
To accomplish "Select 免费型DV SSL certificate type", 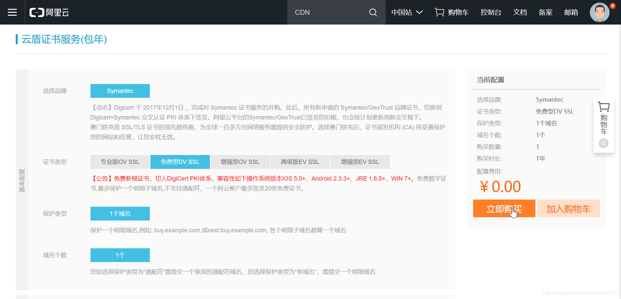I will pyautogui.click(x=180, y=162).
